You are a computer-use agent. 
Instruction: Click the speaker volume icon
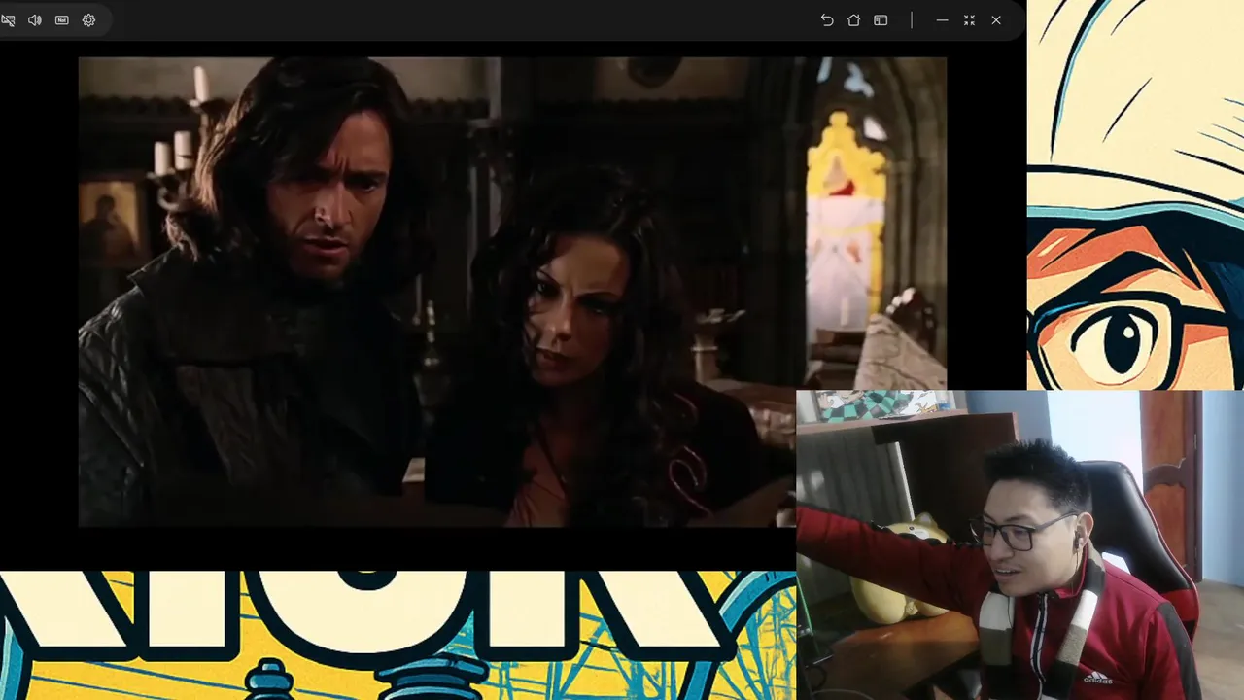click(x=35, y=20)
